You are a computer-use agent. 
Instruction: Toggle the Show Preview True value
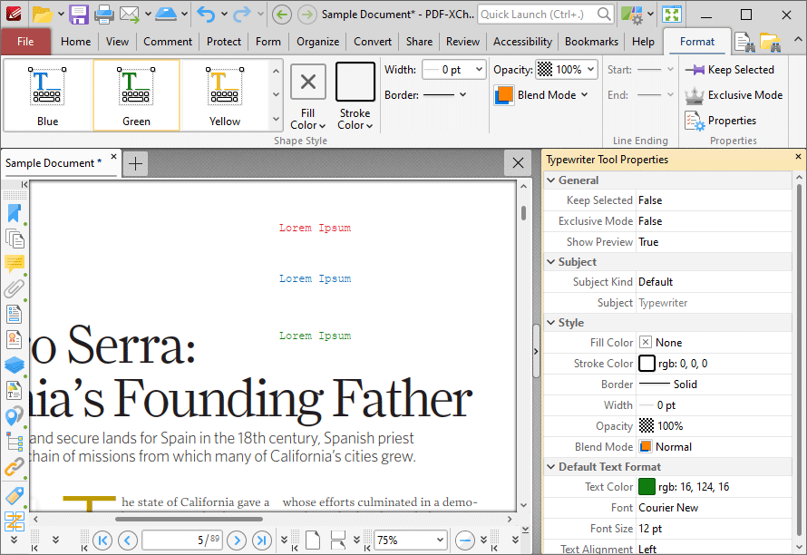tap(714, 242)
